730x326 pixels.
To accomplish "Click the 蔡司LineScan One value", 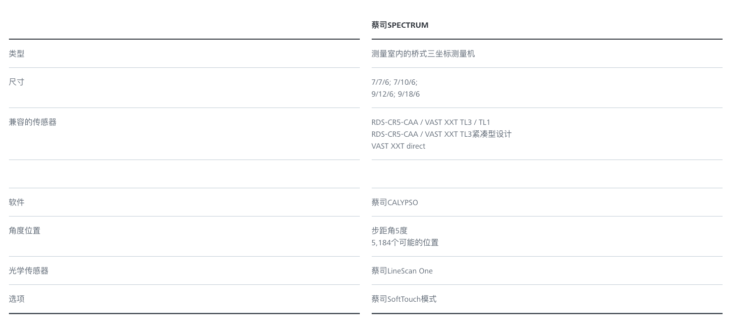I will [402, 271].
